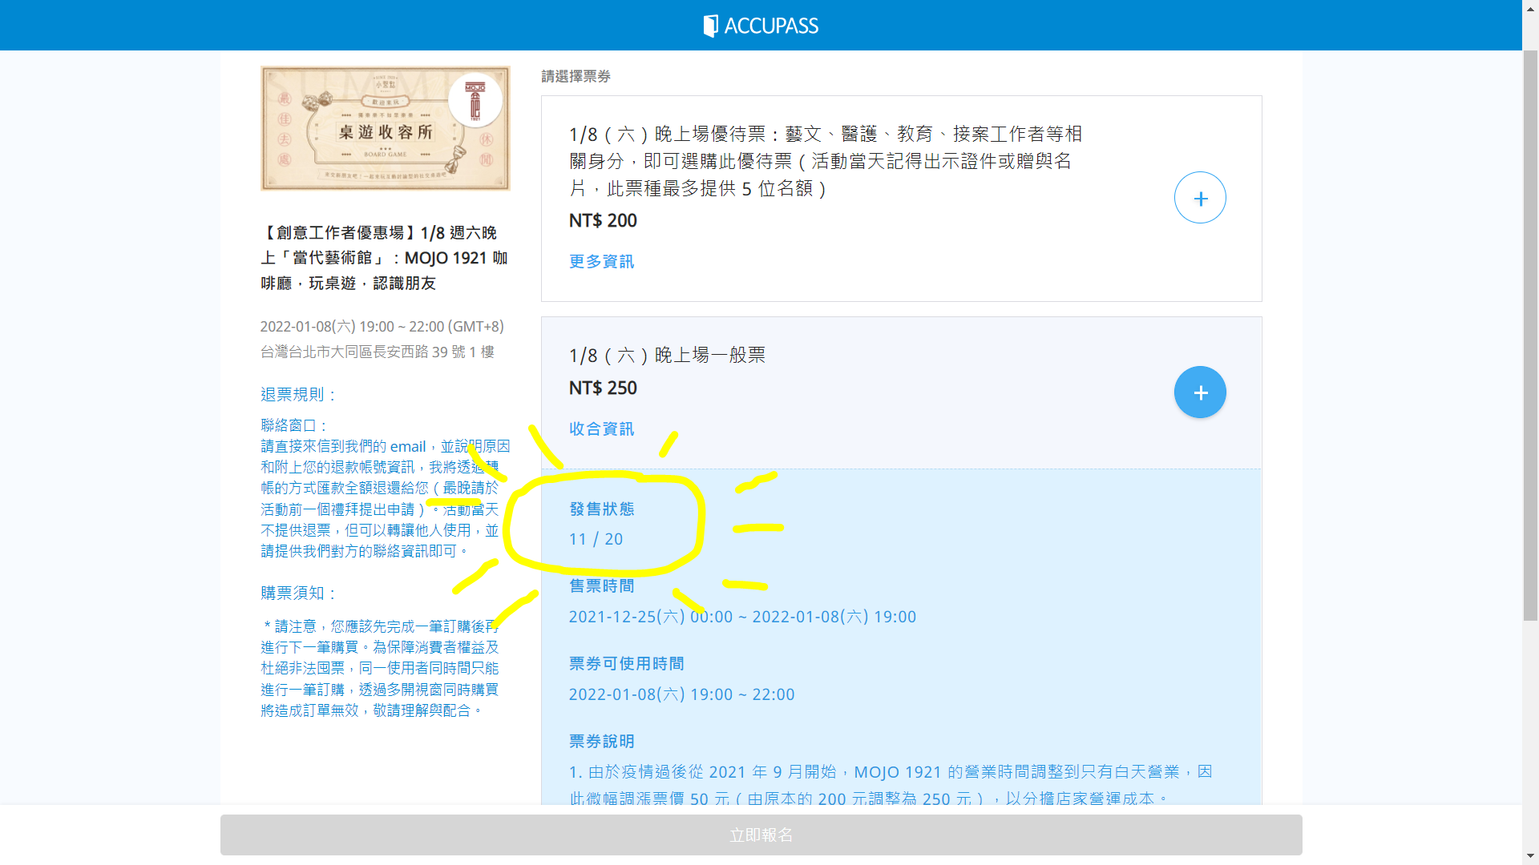Click the page vertical scrollbar thumb

pos(1530,336)
